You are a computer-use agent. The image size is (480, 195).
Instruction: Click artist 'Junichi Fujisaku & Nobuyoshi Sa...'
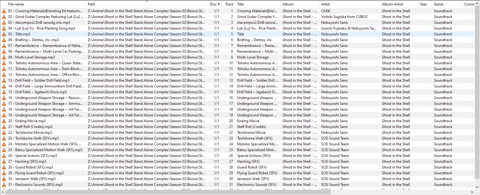(x=349, y=28)
